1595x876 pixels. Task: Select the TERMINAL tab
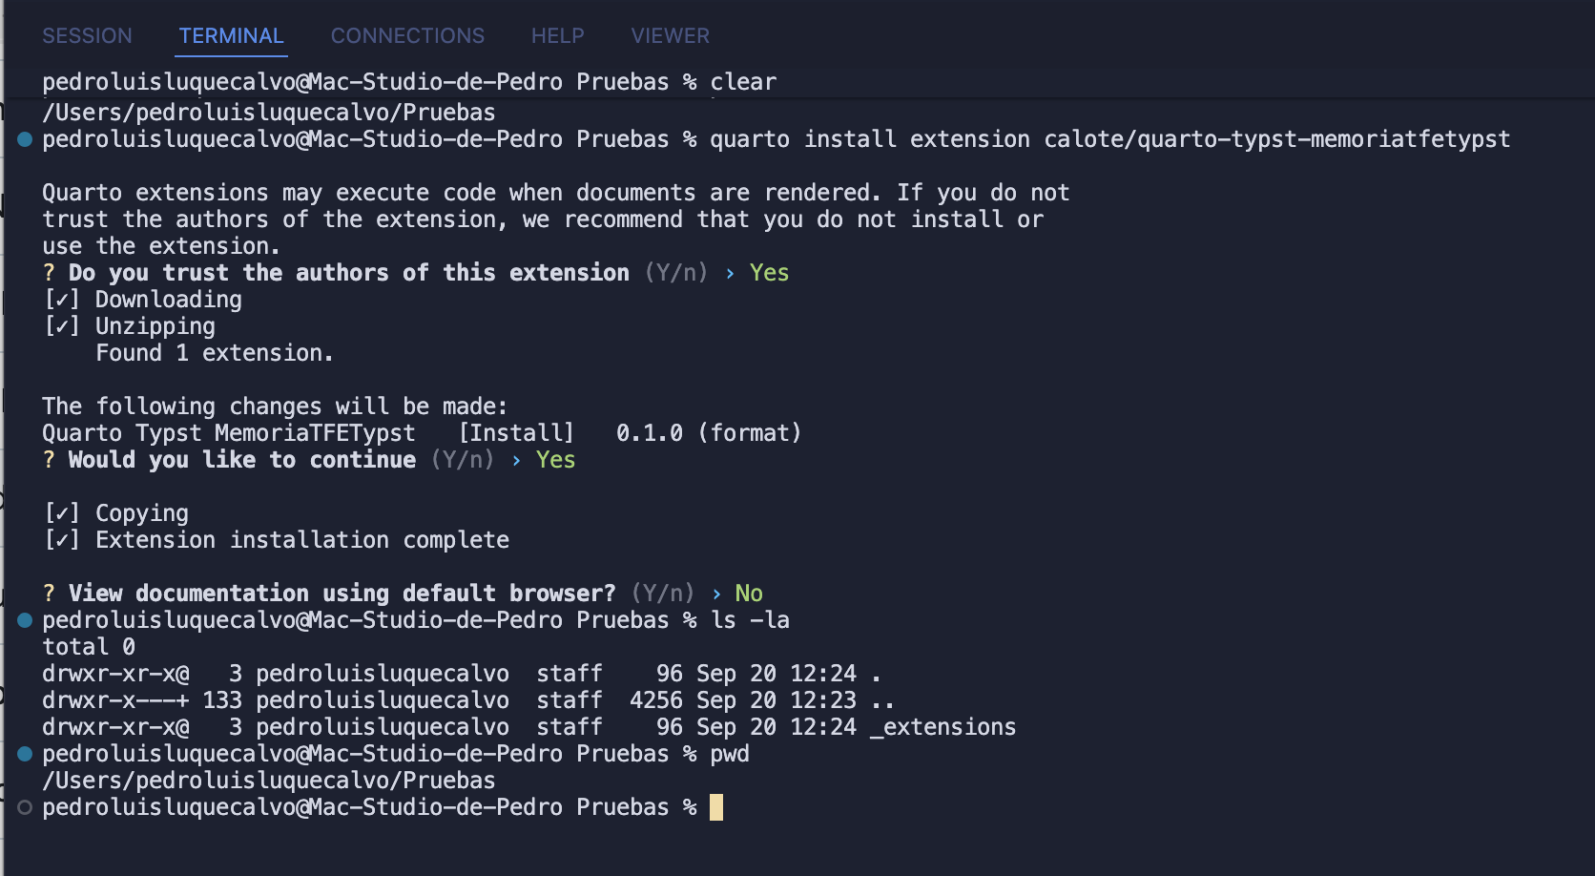[231, 36]
